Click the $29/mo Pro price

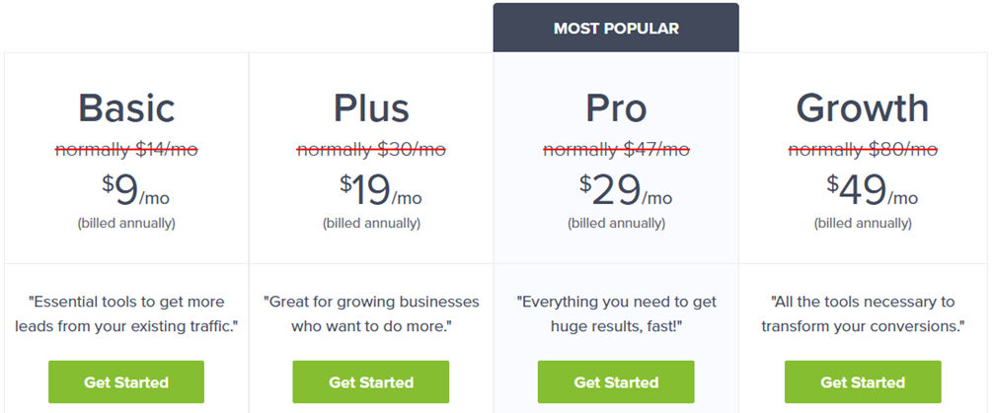(x=626, y=190)
